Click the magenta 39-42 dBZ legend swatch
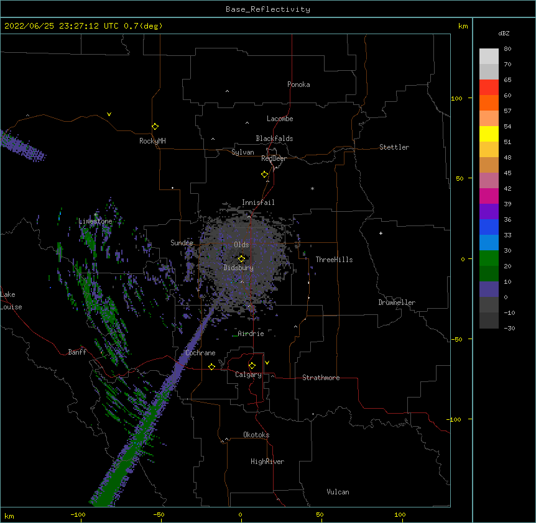This screenshot has height=523, width=536. (x=489, y=196)
